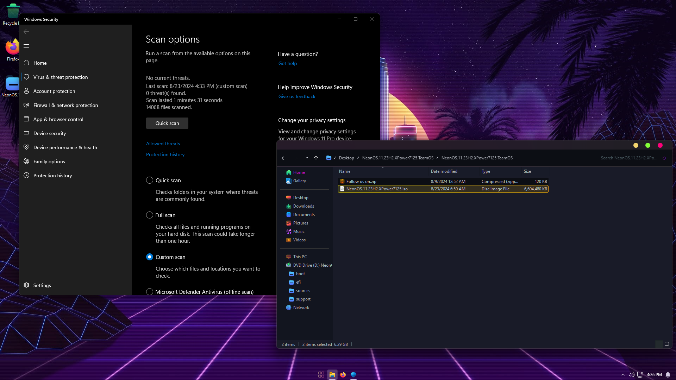Select the NeonOS.11.23H2.XPower7125.iso file
The image size is (676, 380).
pos(443,189)
